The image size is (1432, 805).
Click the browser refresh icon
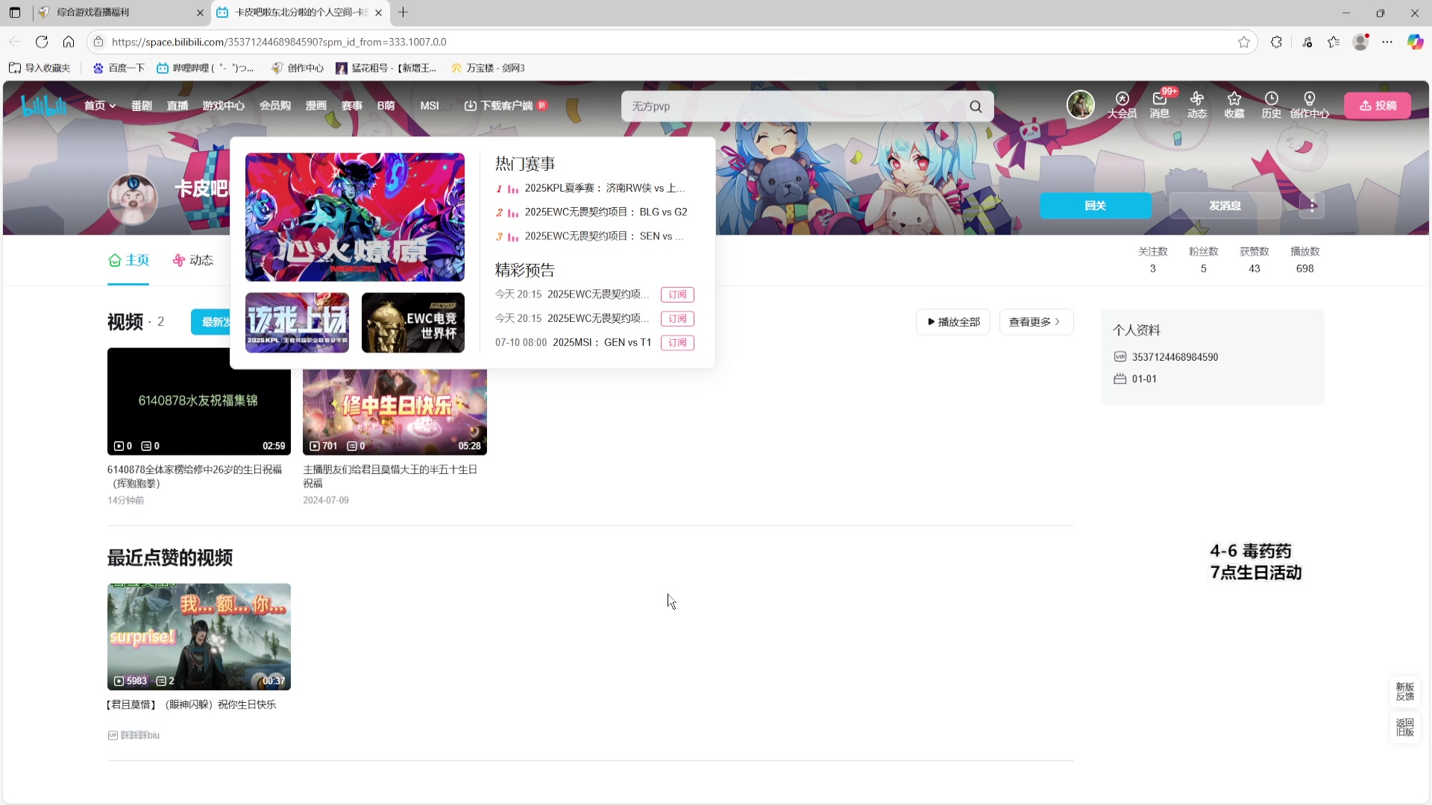[42, 42]
